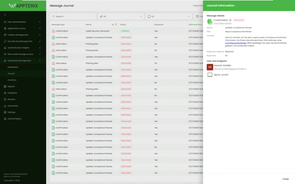Expand Security Key Management with its chevron
295x184 pixels.
(40, 41)
